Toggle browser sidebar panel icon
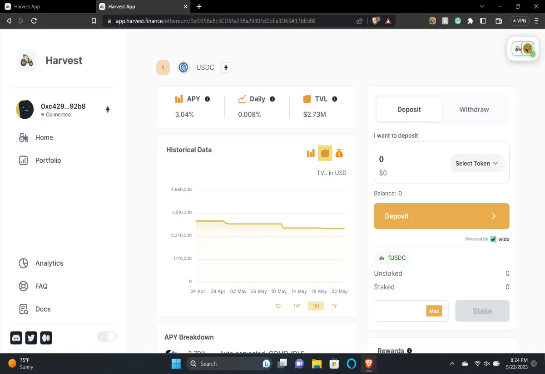The width and height of the screenshot is (545, 374). pos(483,21)
